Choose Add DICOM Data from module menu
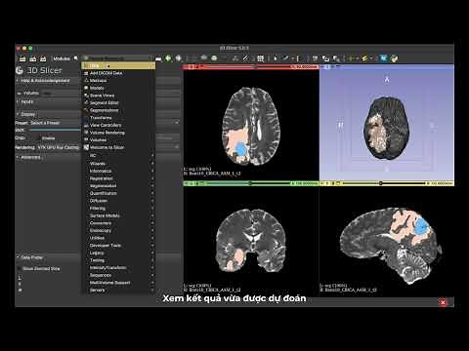Viewport: 469px width, 351px height. tap(118, 73)
